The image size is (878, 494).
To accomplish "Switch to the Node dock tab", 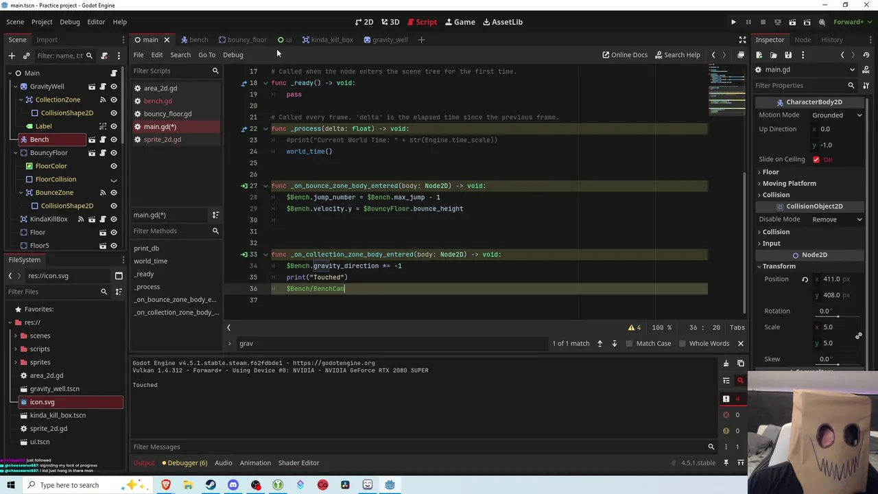I will tap(802, 40).
